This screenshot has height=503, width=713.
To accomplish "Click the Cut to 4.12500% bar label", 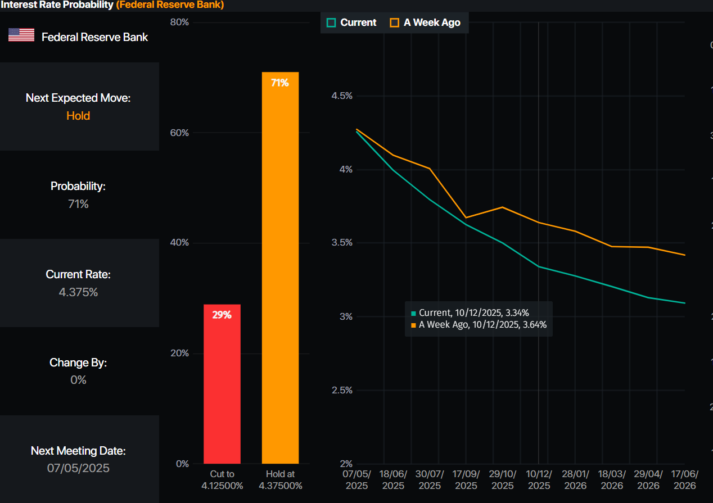I will [x=222, y=479].
